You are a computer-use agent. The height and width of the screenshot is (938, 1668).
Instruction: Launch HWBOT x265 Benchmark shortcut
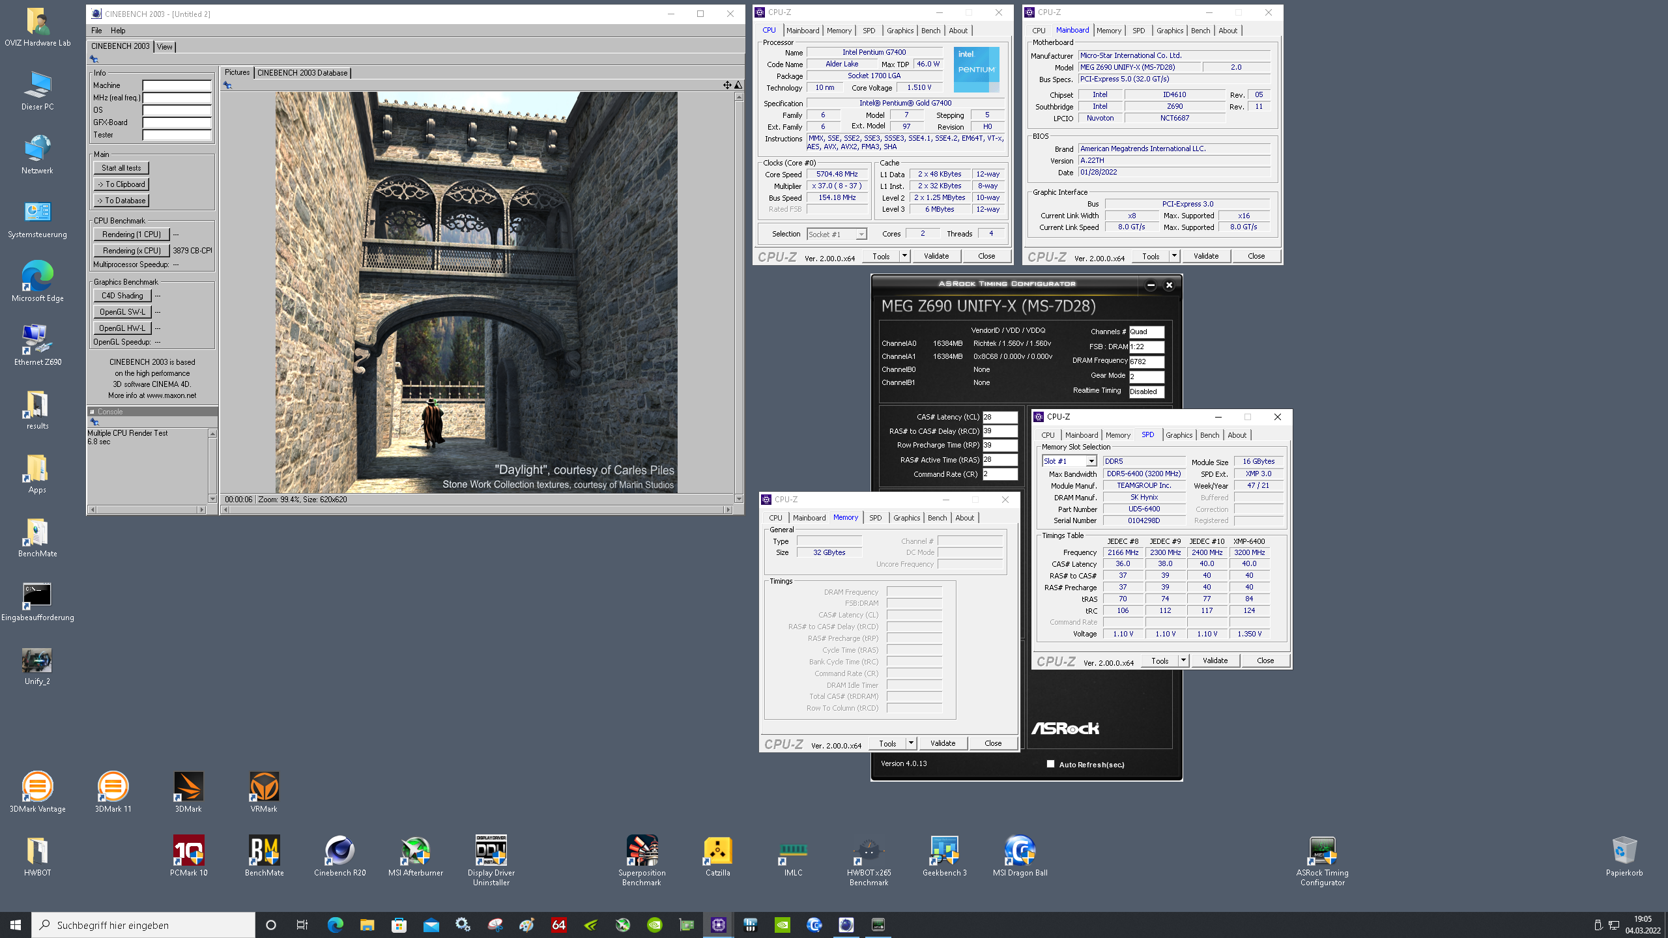point(869,860)
